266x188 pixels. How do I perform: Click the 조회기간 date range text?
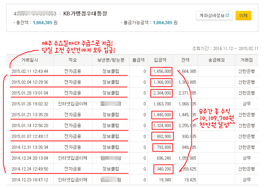225,49
